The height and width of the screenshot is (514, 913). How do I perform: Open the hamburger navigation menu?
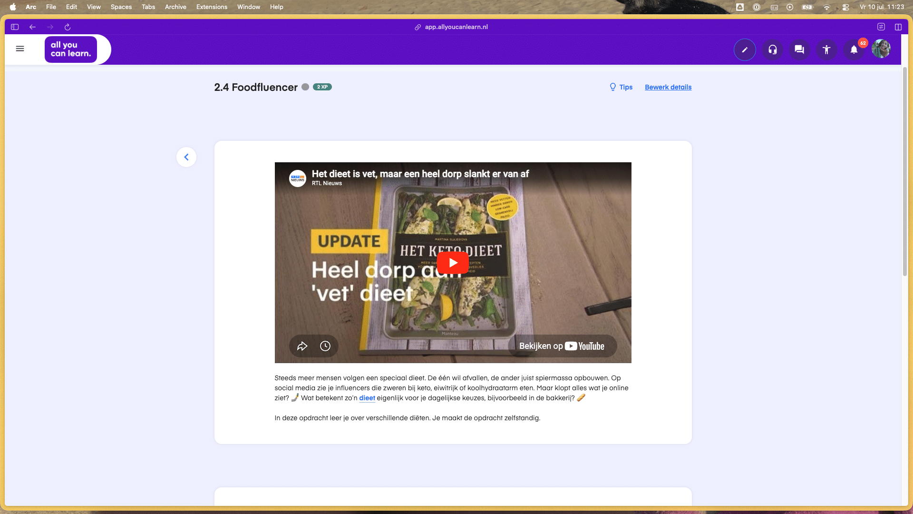20,49
